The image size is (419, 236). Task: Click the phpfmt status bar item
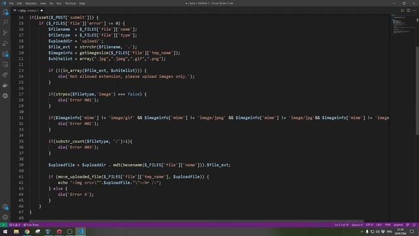pos(398,225)
